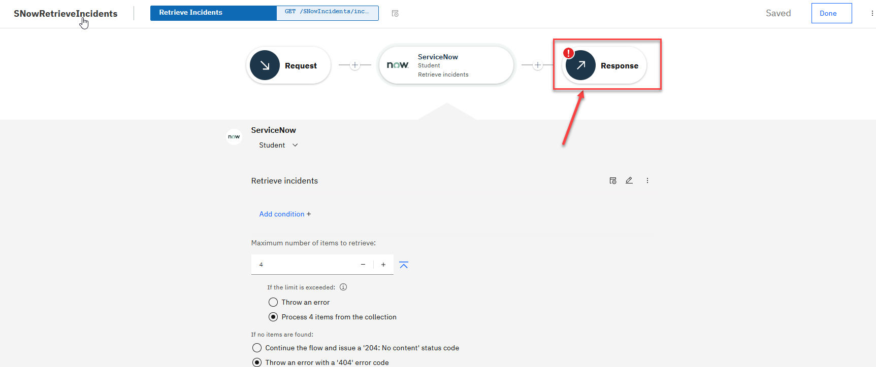The image size is (876, 367).
Task: Click the Request node arrow icon
Action: pyautogui.click(x=265, y=65)
